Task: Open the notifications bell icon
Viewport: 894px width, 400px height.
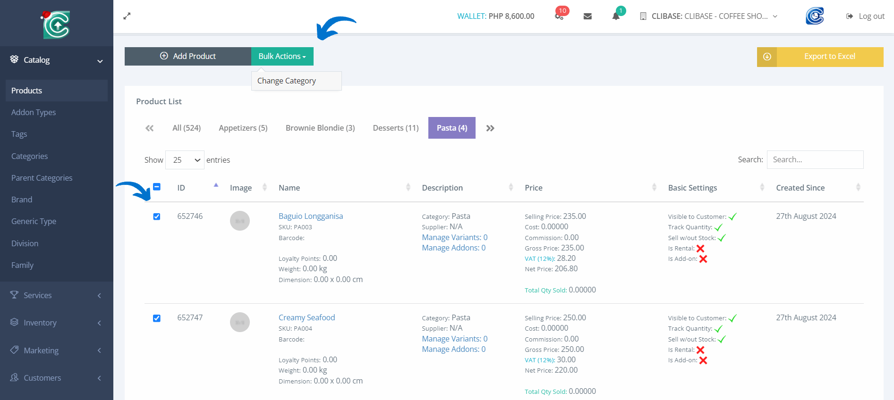Action: 616,16
